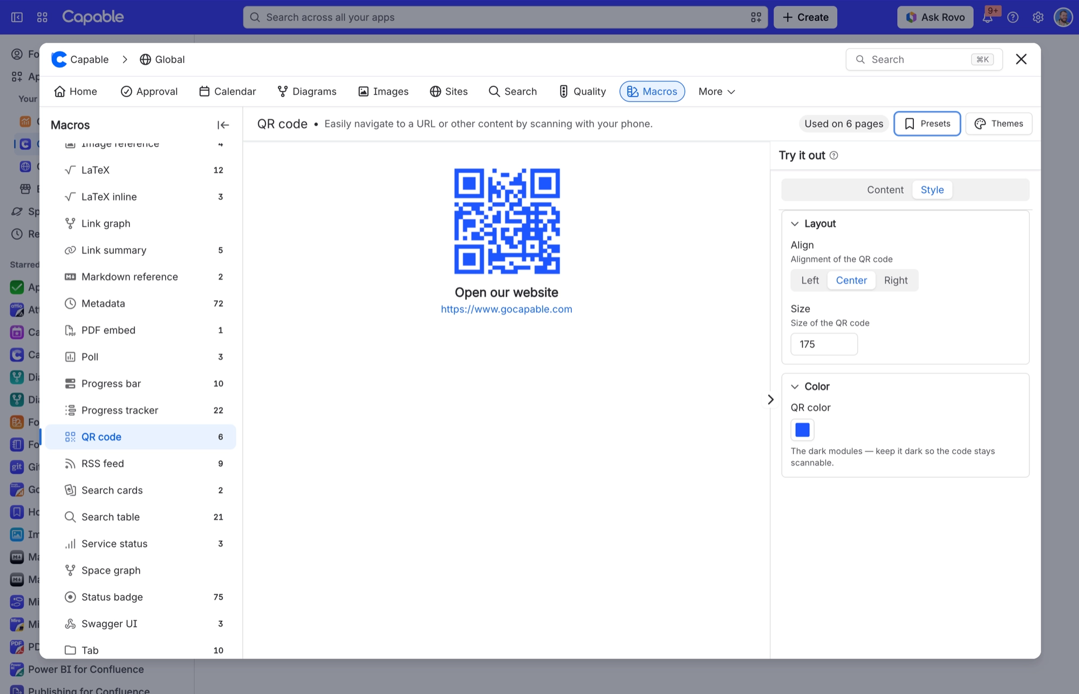Collapse the Color section
The image size is (1079, 694).
pos(795,386)
